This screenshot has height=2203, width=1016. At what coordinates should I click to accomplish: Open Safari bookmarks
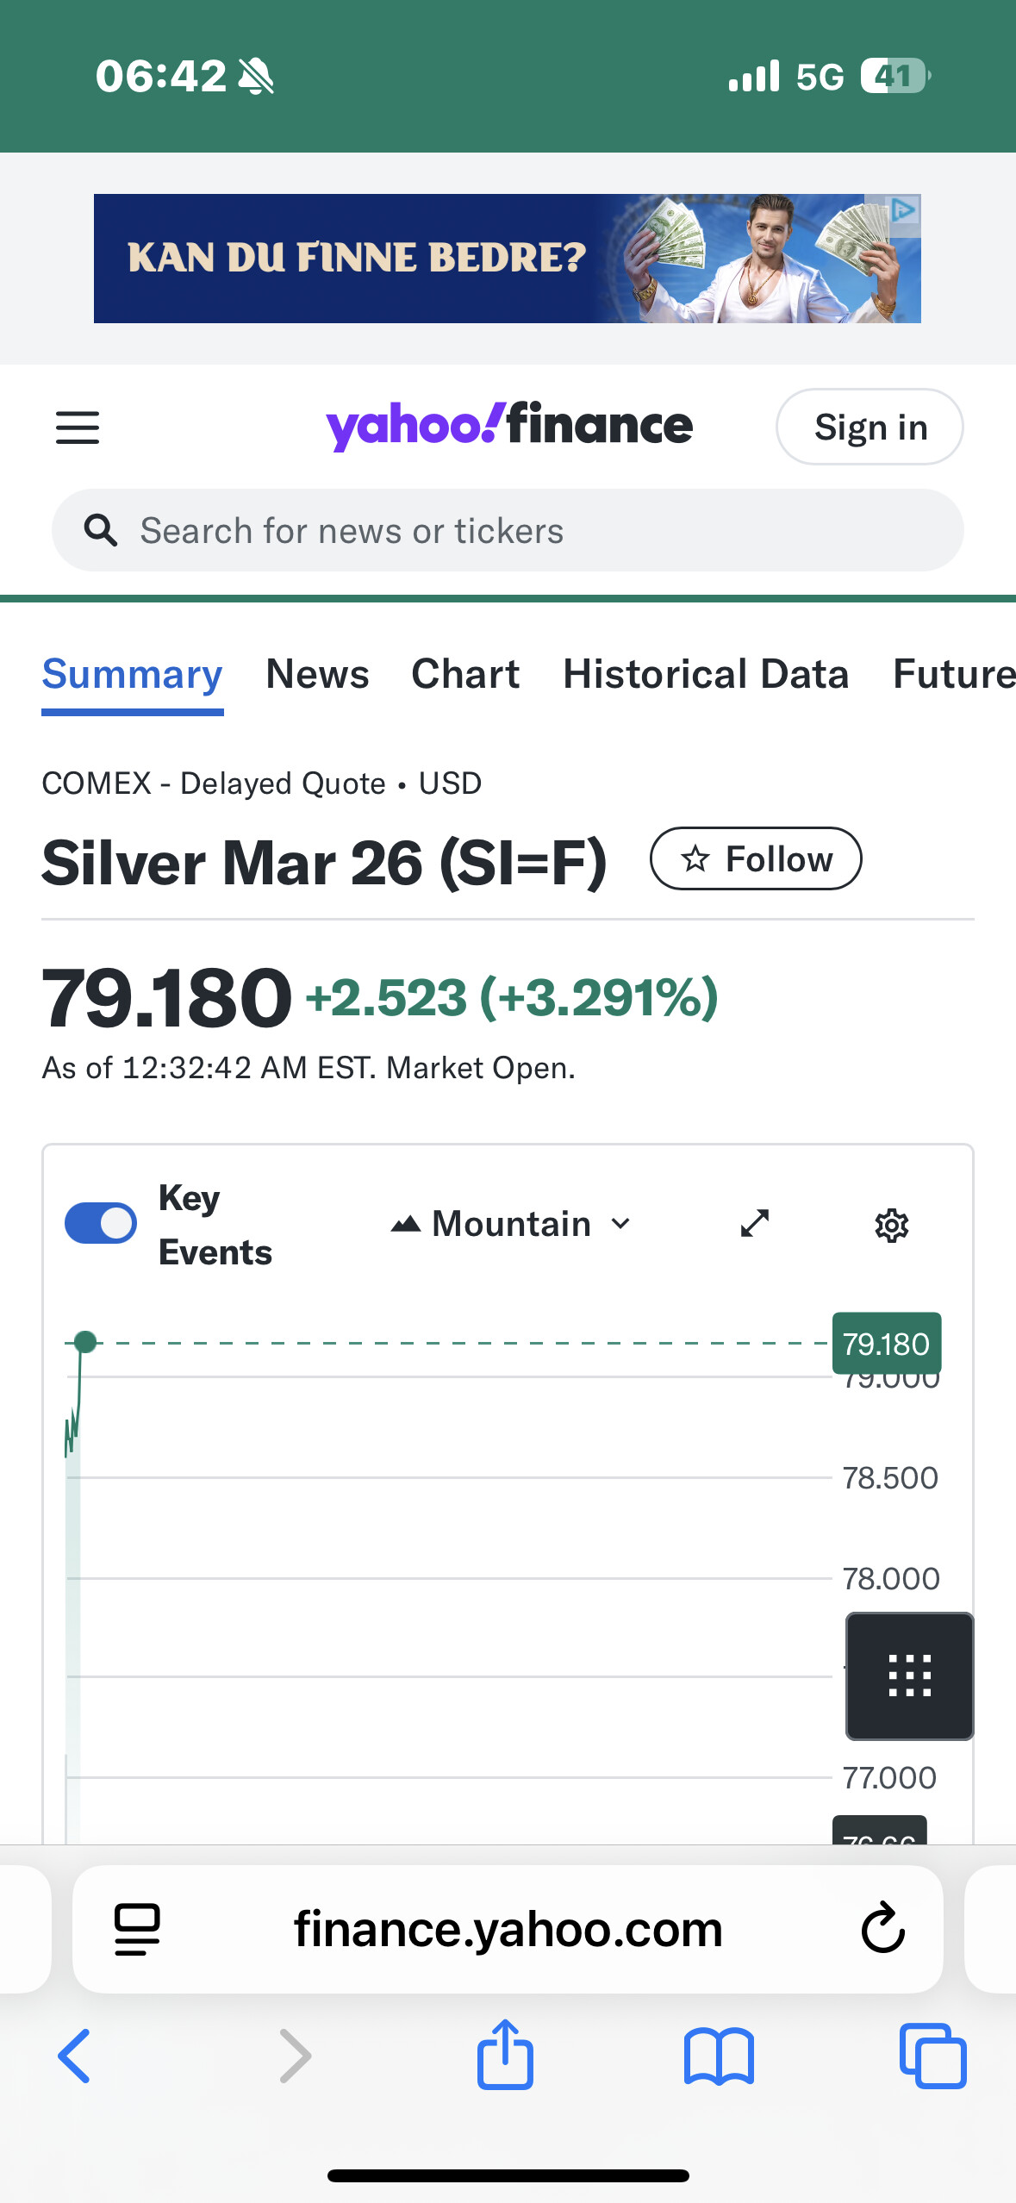pos(719,2056)
